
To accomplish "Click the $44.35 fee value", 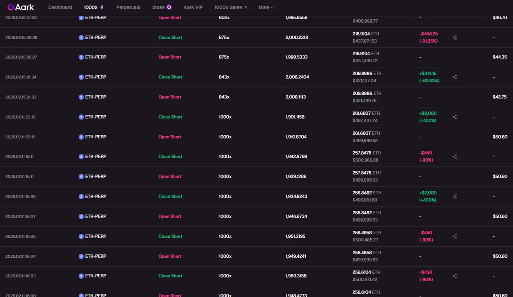I will click(499, 57).
